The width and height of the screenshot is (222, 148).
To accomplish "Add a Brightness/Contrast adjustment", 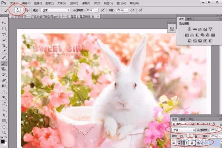I will tap(189, 29).
